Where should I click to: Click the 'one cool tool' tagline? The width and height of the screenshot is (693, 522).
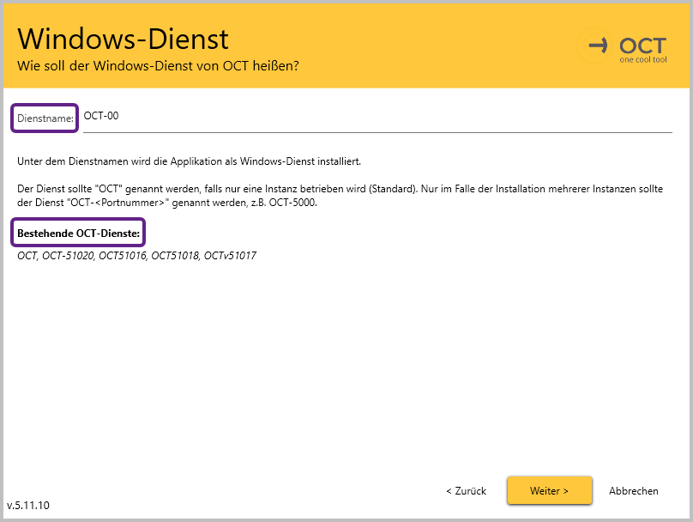tap(642, 60)
